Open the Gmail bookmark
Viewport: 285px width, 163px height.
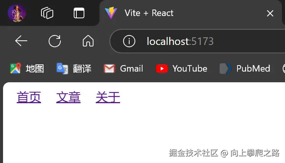tap(123, 69)
